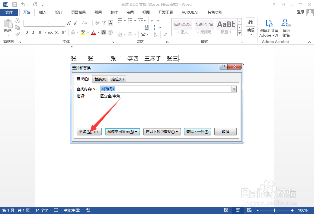Apply strikethrough formatting
314x214 pixels.
pos(50,32)
